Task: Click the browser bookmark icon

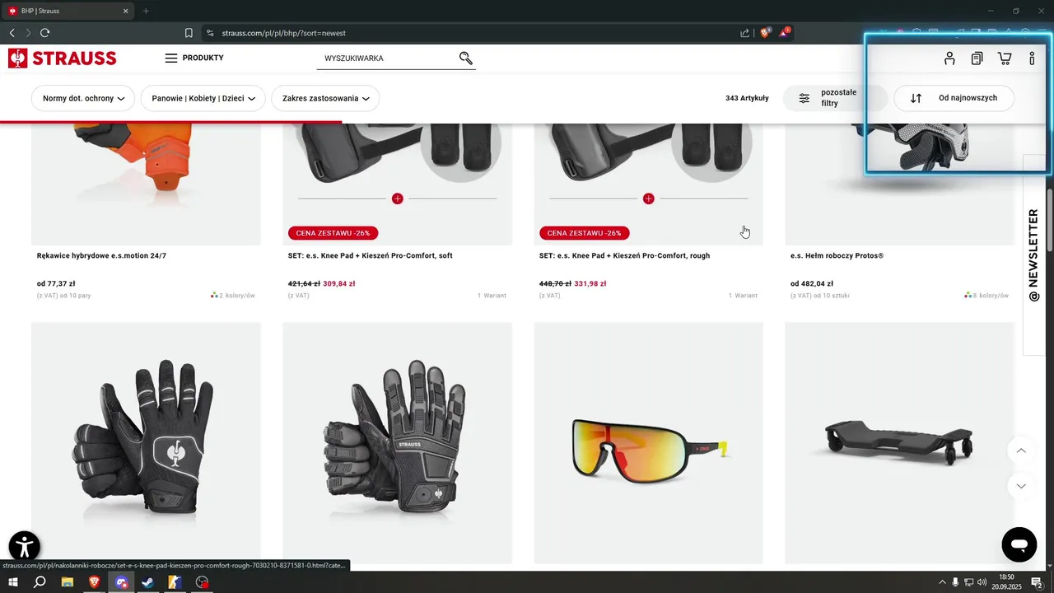Action: click(x=189, y=33)
